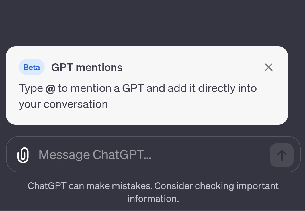Click the GPT mentions description text
This screenshot has height=211, width=305.
(138, 96)
